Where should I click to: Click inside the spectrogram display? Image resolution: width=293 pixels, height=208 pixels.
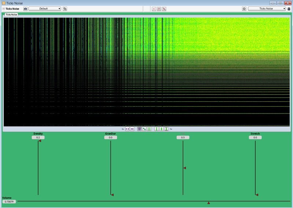[x=147, y=72]
